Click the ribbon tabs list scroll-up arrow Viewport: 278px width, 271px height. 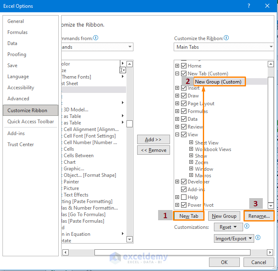coord(271,64)
